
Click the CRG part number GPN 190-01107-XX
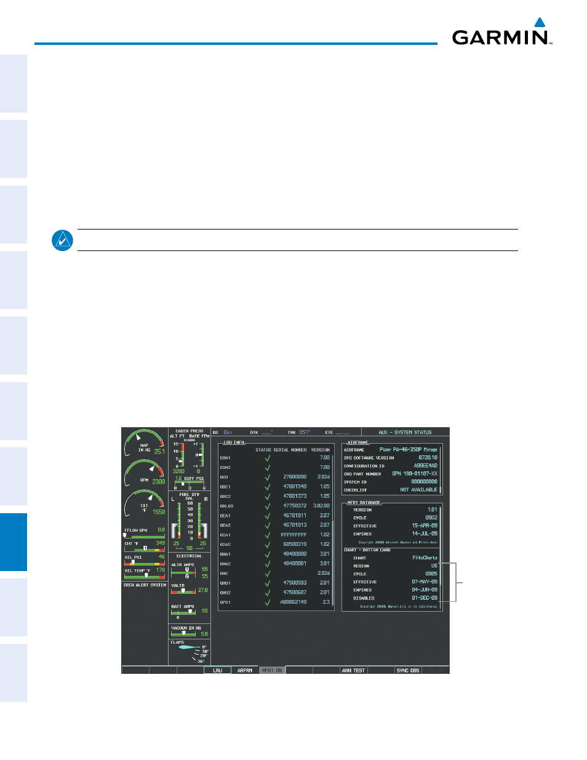(x=415, y=474)
